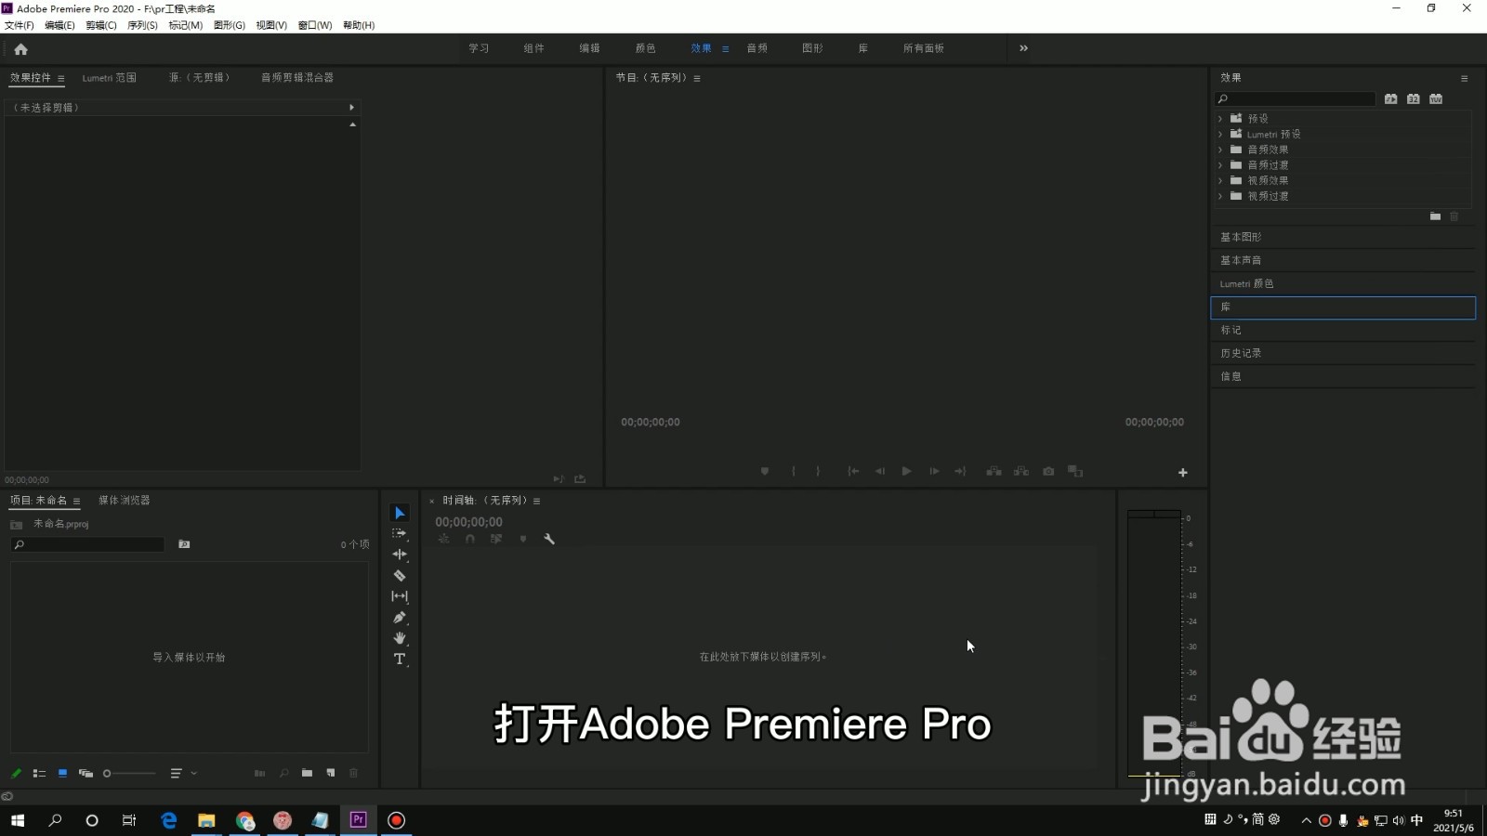Switch Project panel to List view

(x=39, y=773)
